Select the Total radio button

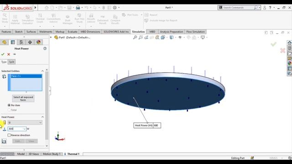pos(9,110)
